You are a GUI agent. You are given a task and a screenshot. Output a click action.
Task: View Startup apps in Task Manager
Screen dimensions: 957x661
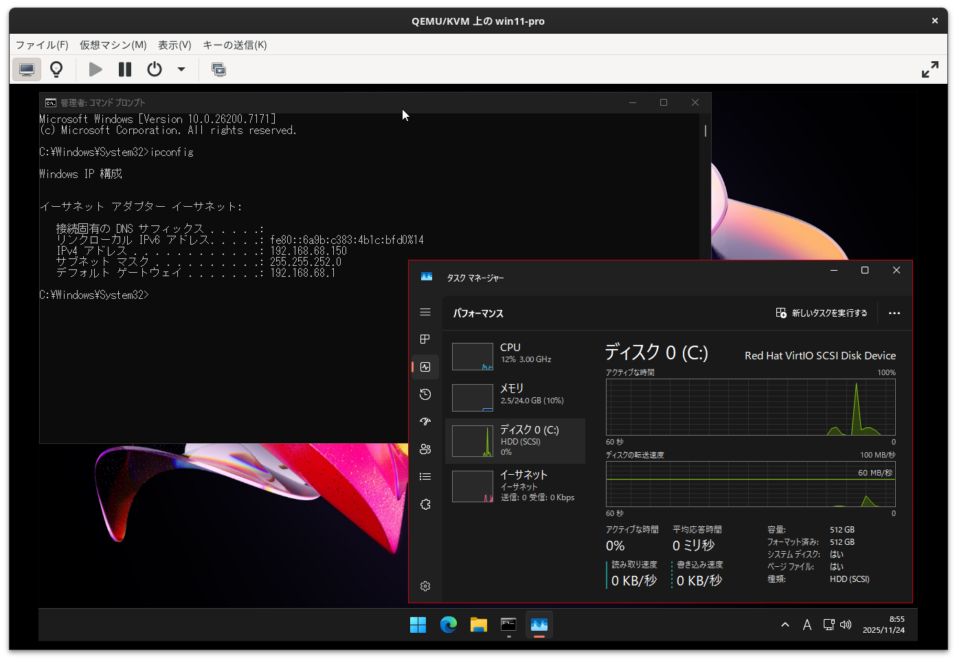point(425,421)
